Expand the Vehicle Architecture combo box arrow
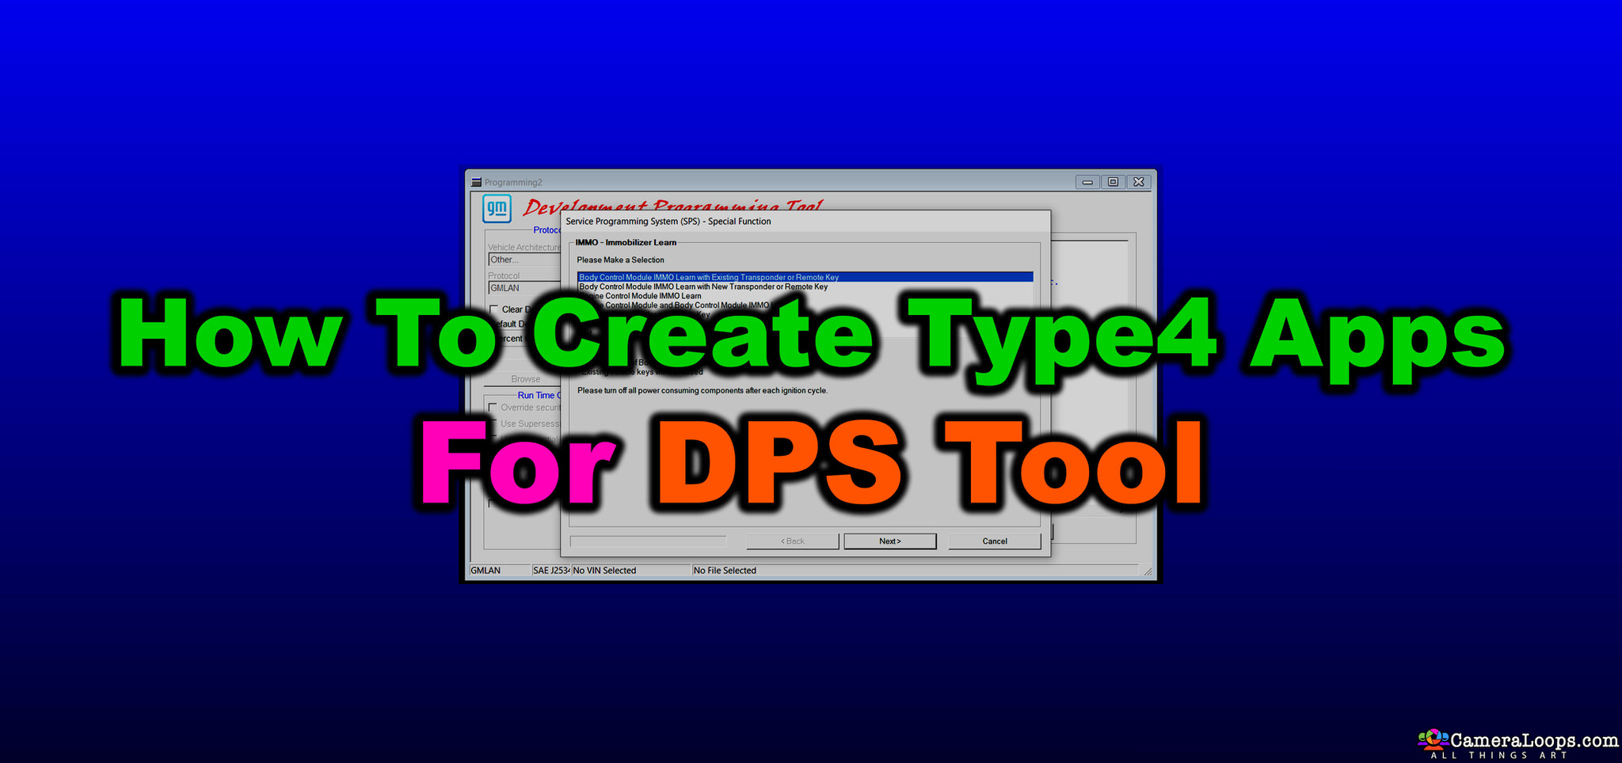 [x=554, y=260]
